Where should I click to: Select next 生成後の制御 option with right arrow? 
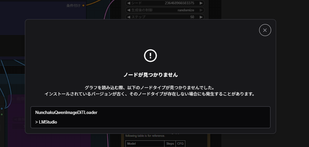[201, 10]
